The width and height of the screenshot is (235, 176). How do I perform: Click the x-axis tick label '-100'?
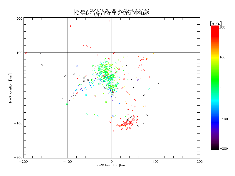pyautogui.click(x=68, y=162)
